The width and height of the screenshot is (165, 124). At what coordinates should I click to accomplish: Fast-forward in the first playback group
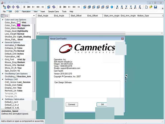pyautogui.click(x=38, y=7)
